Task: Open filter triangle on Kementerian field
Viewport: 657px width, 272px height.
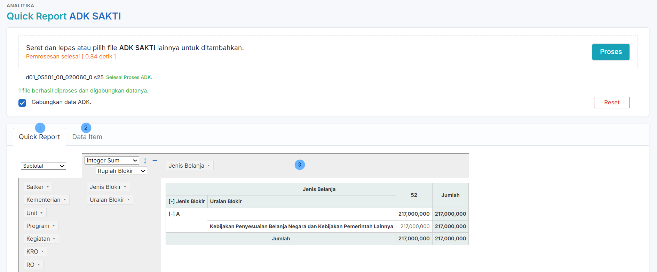Action: coord(65,200)
